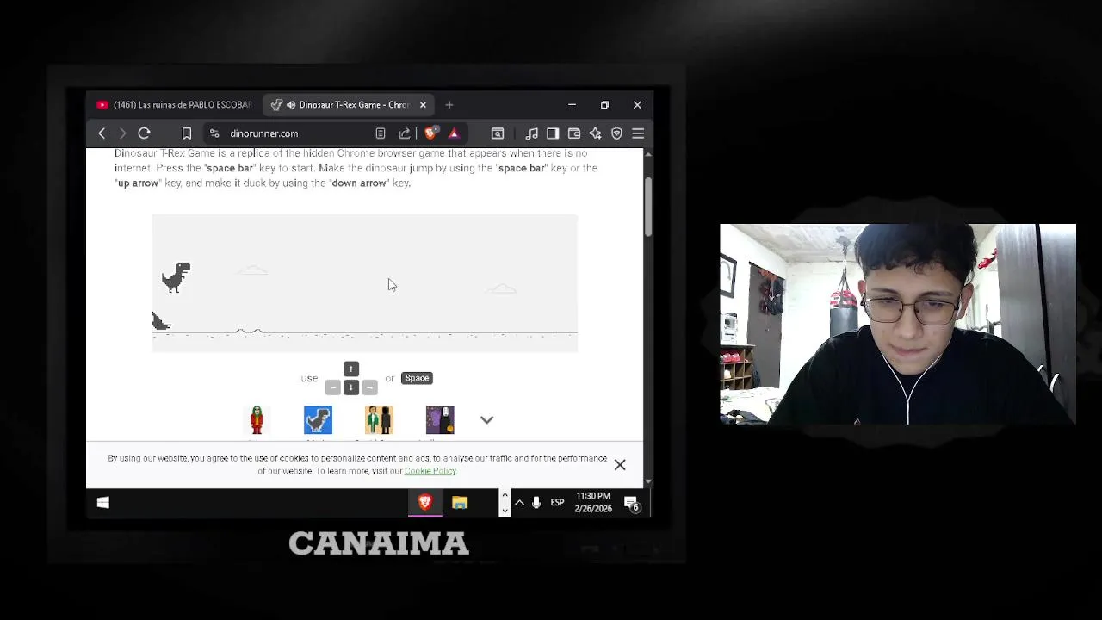Click the Brave icon on the taskbar
The width and height of the screenshot is (1102, 620).
(x=424, y=503)
